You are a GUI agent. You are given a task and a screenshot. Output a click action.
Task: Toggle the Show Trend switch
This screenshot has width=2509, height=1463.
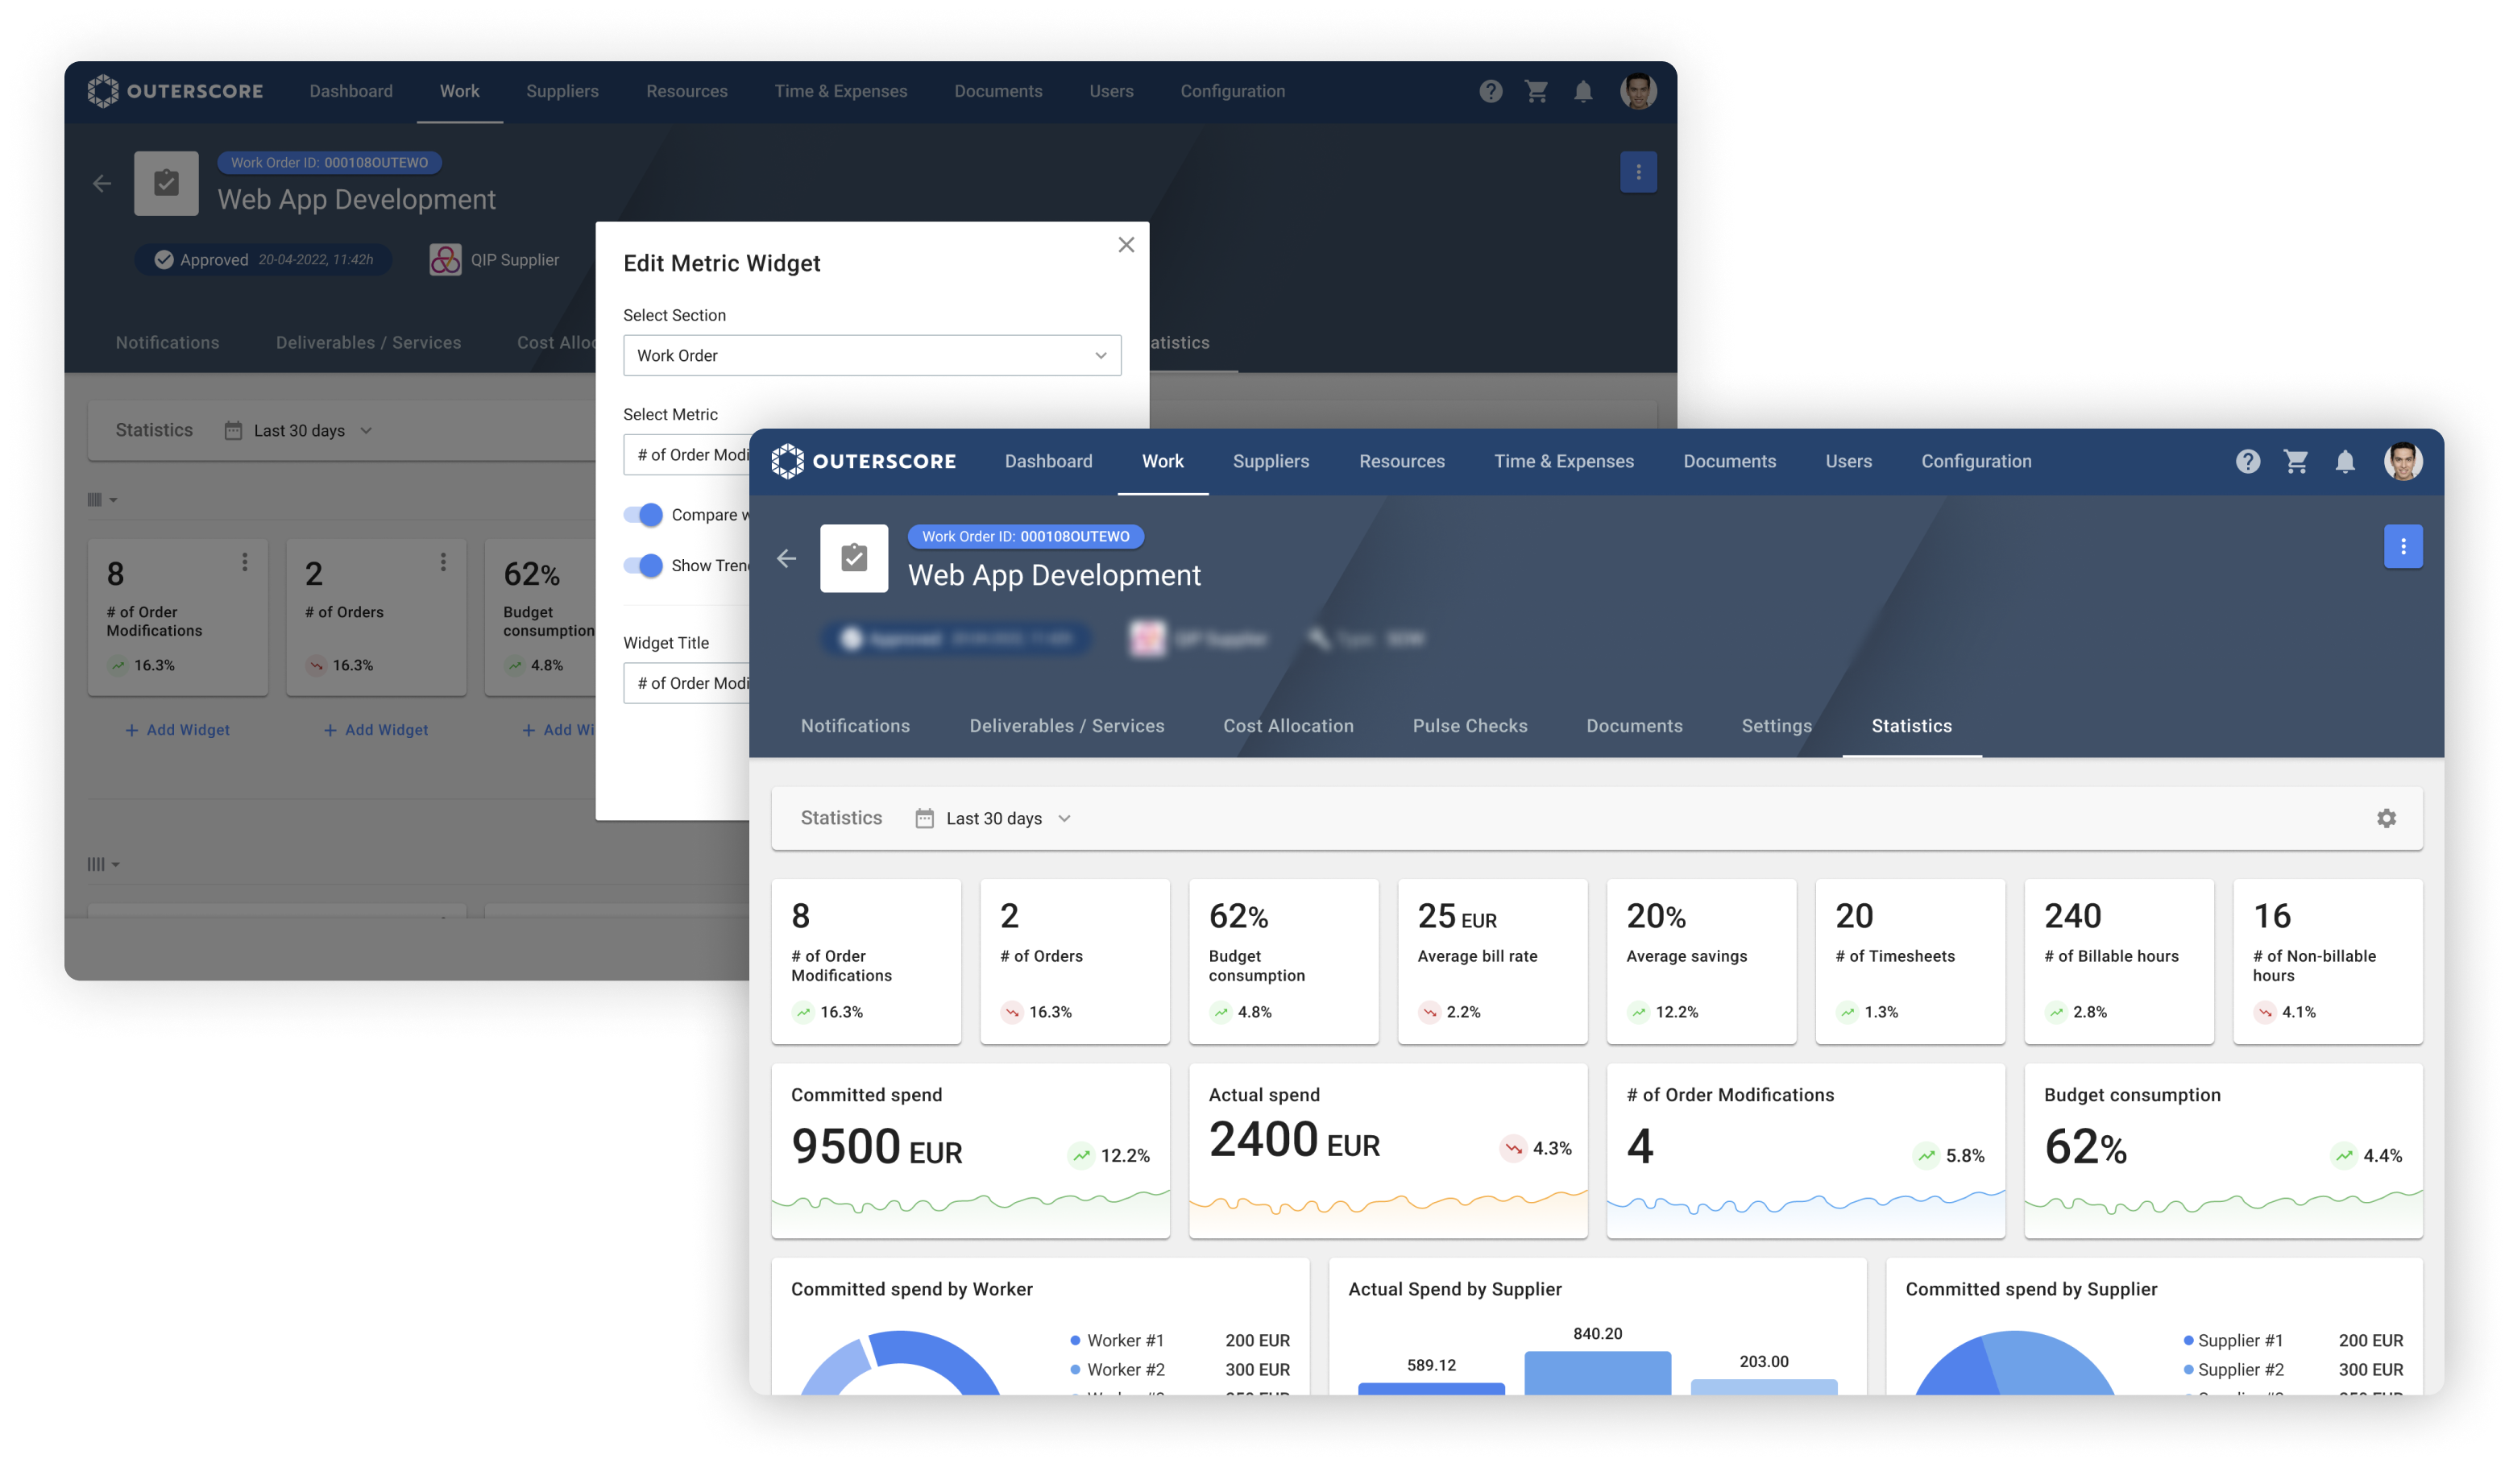[x=643, y=566]
